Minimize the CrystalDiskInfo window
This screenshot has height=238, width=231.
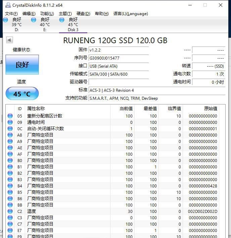190,5
